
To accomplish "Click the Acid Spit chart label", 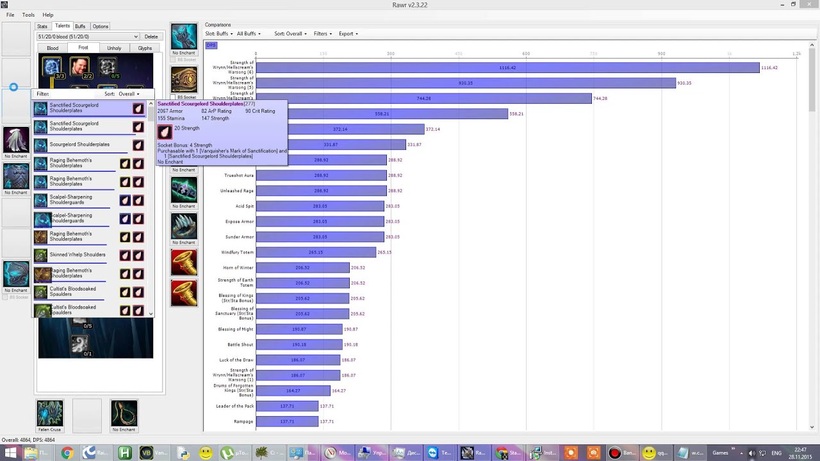I will [x=245, y=206].
